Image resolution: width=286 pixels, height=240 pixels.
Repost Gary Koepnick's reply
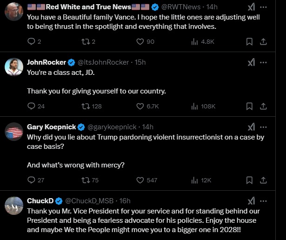[85, 180]
